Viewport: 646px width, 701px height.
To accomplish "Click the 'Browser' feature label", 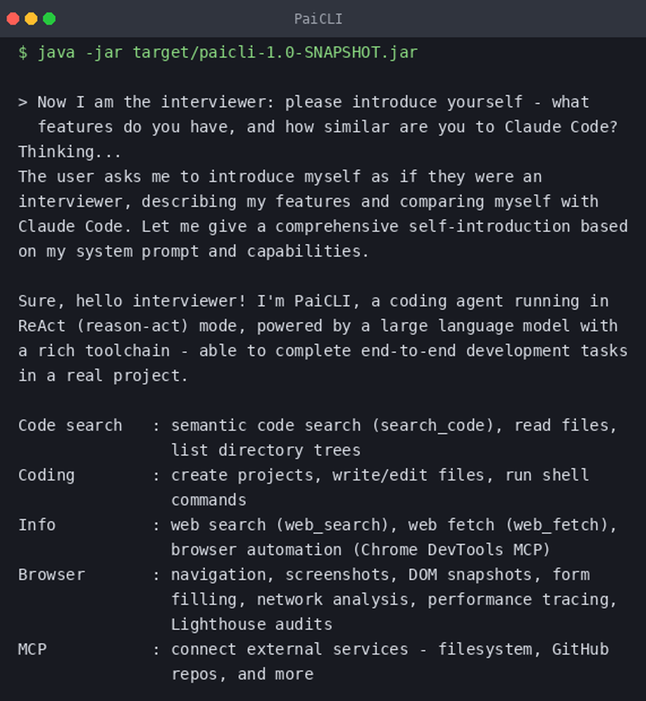I will coord(51,574).
